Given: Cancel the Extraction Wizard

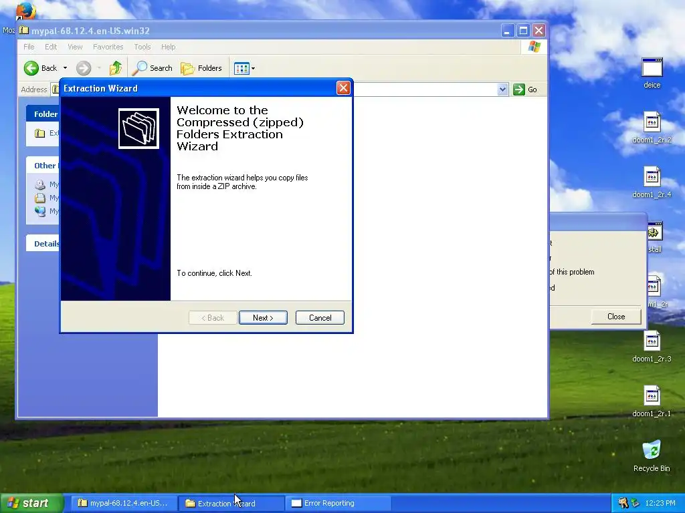Looking at the screenshot, I should pos(320,317).
